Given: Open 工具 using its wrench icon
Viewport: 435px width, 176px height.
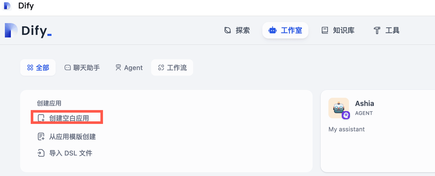Looking at the screenshot, I should [377, 30].
